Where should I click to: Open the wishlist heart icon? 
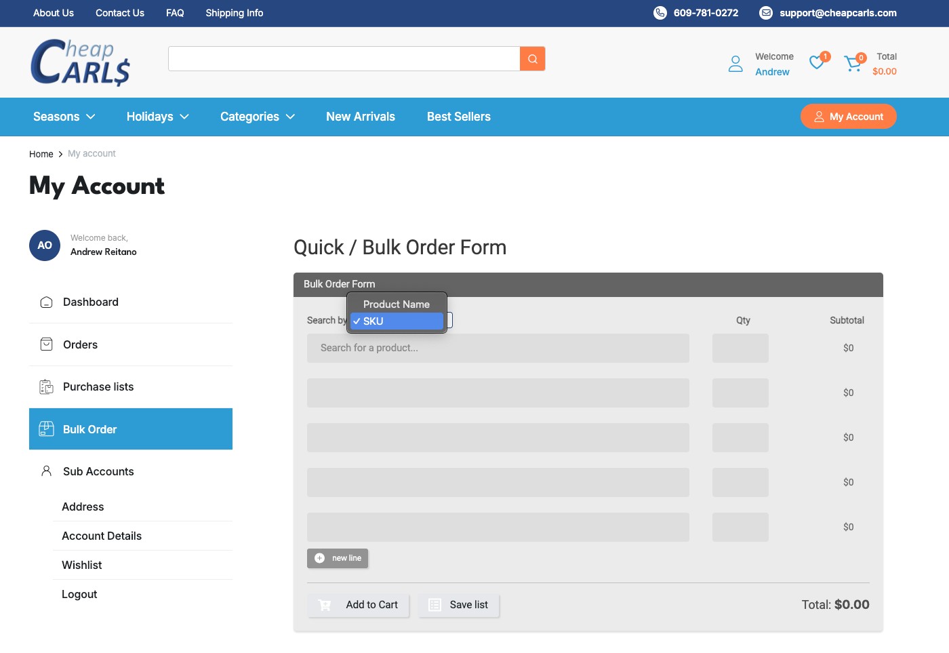click(x=817, y=63)
